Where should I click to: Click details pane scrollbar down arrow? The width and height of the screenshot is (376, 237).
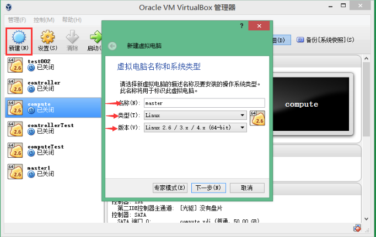tap(366, 219)
